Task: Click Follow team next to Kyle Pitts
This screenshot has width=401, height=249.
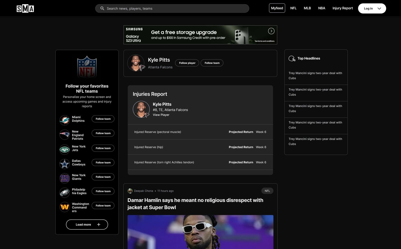Action: 212,63
